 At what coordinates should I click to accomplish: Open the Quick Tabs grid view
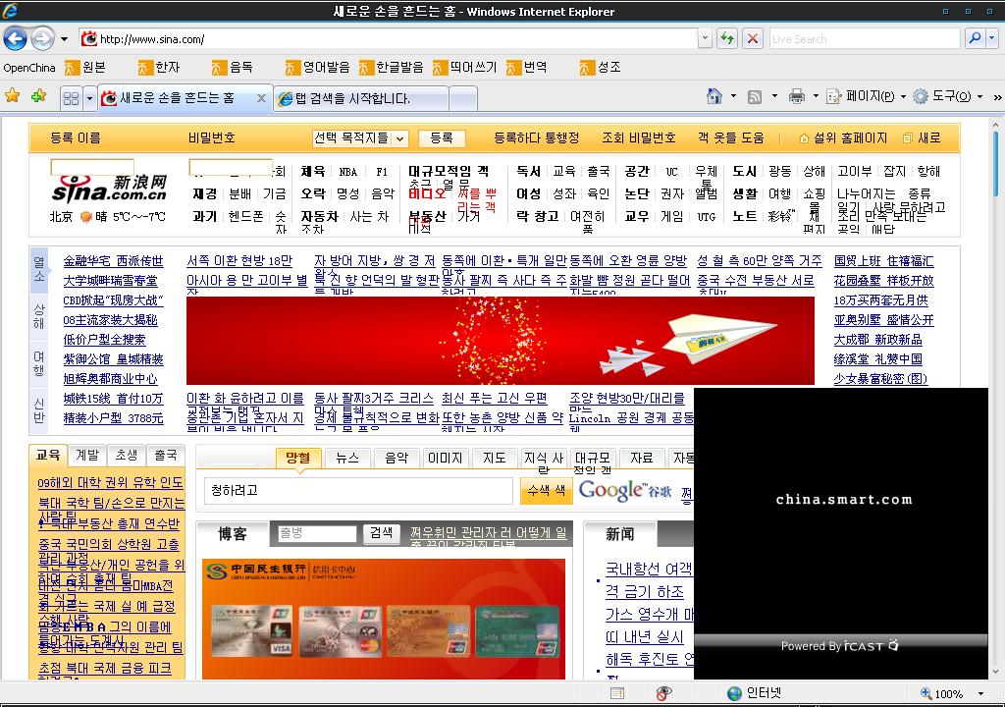click(x=71, y=98)
